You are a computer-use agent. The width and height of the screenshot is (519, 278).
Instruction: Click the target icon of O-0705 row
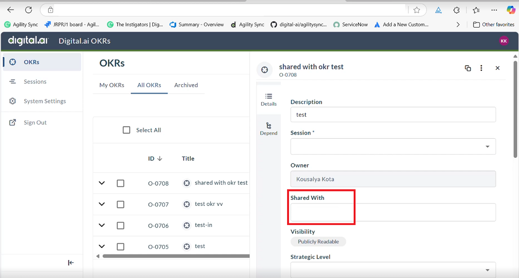pos(187,246)
